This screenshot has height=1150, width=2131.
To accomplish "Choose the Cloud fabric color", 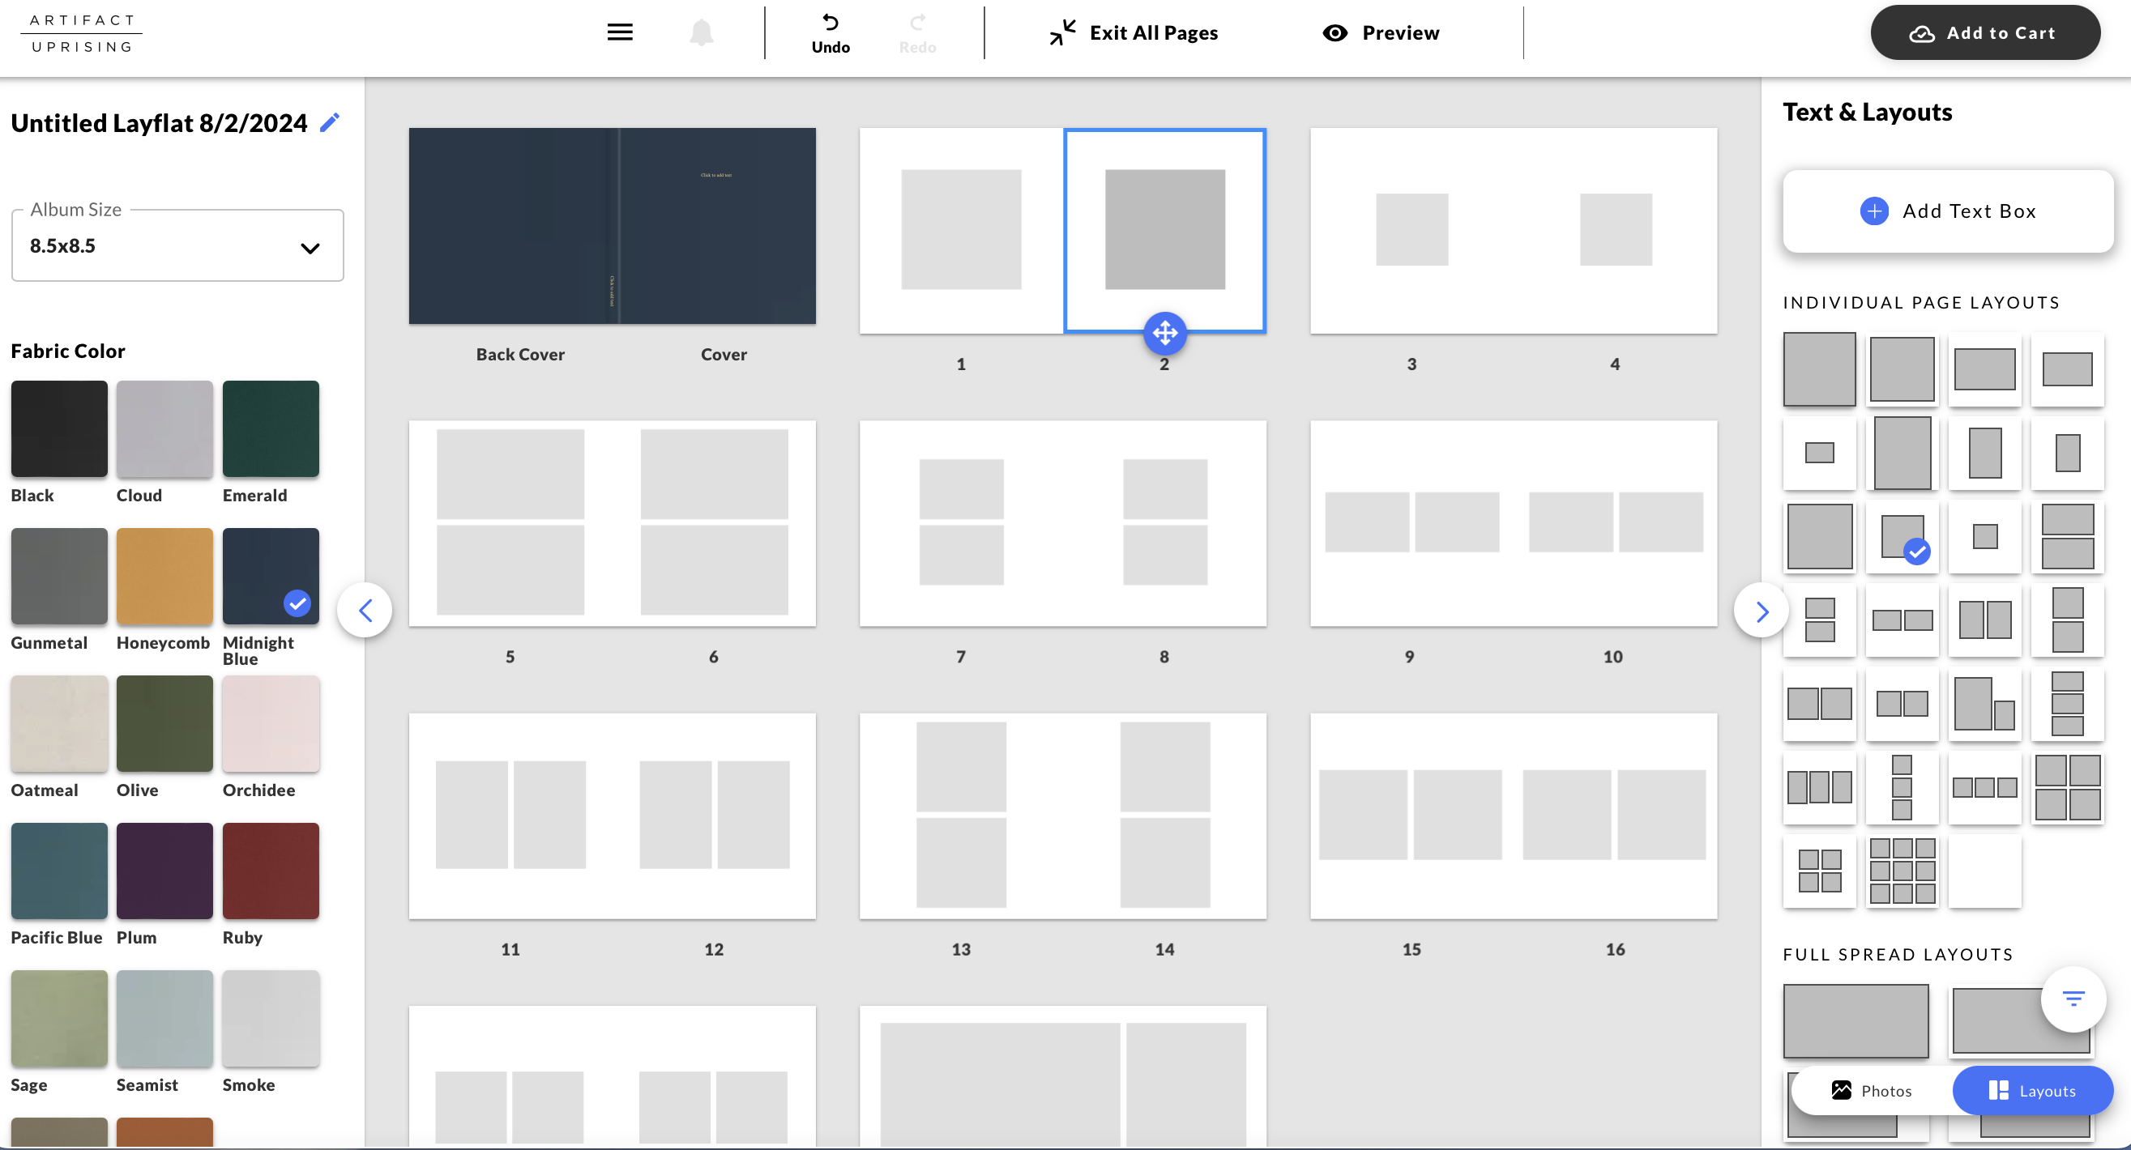I will pyautogui.click(x=164, y=428).
